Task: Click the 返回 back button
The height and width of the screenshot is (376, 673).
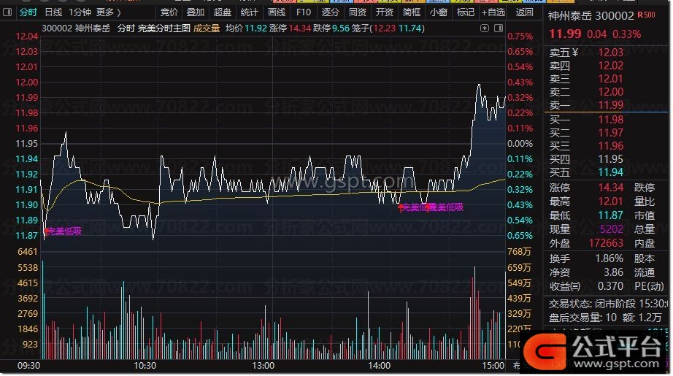Action: click(524, 12)
